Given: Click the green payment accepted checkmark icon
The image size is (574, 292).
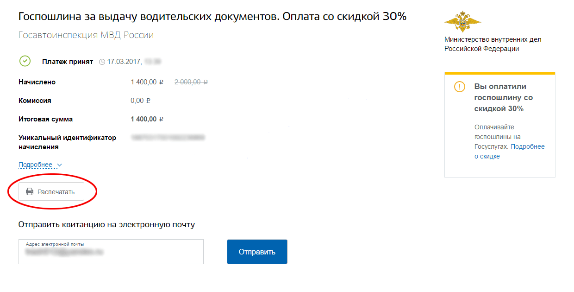Looking at the screenshot, I should (25, 61).
